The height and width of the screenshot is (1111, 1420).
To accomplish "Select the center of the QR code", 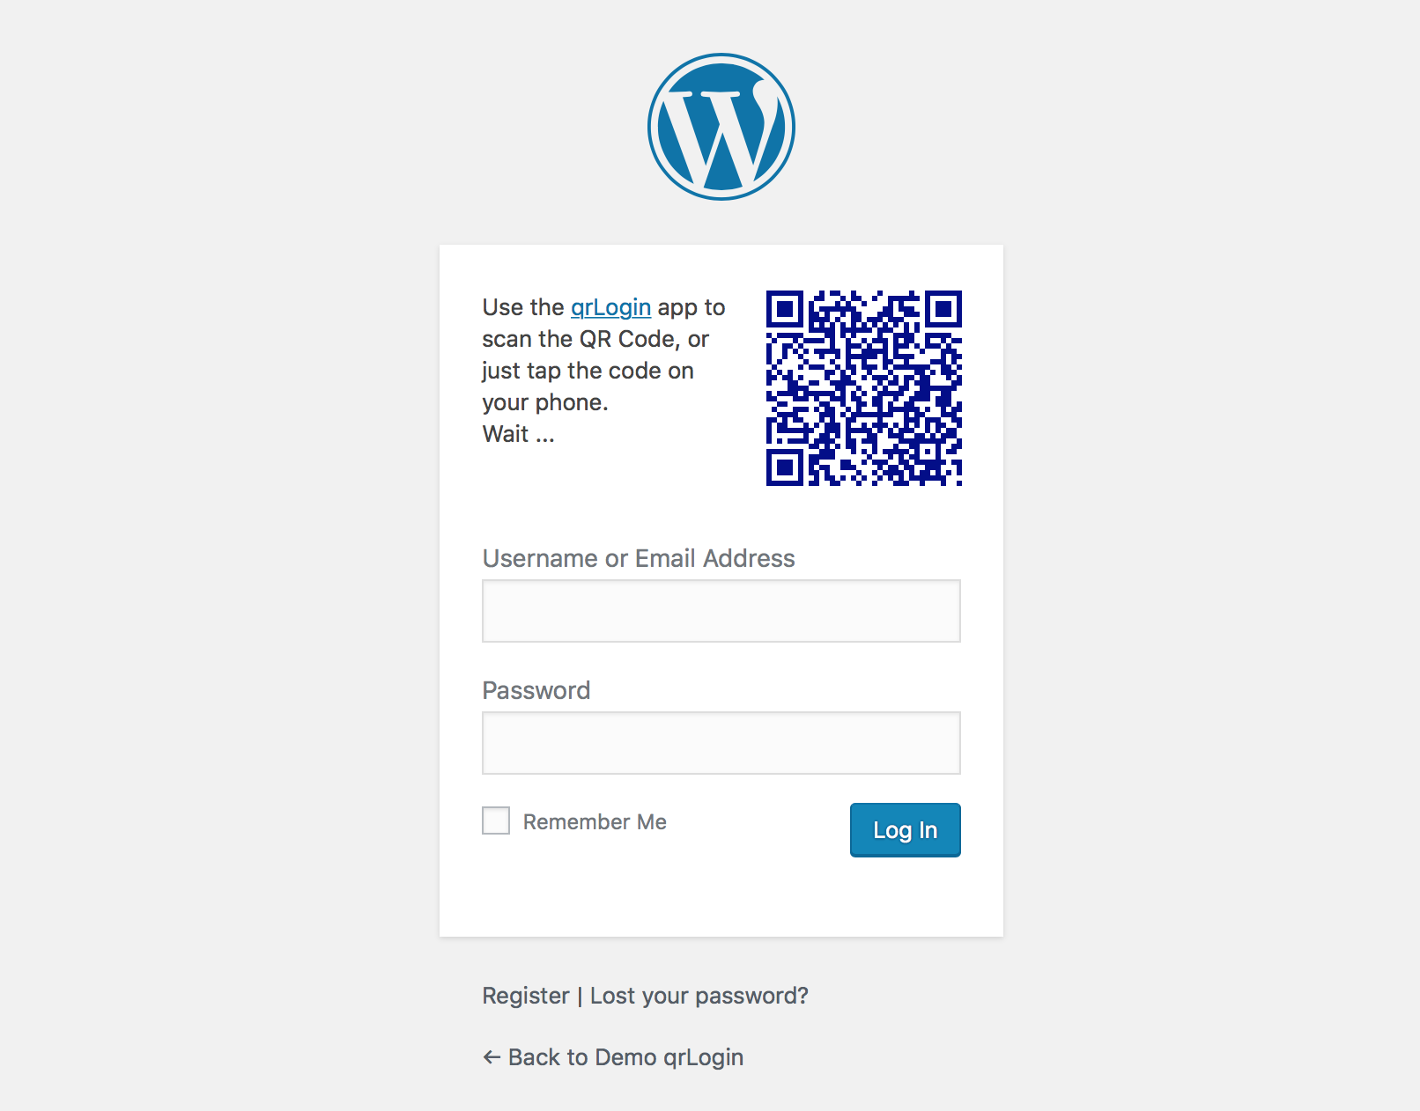I will click(865, 388).
